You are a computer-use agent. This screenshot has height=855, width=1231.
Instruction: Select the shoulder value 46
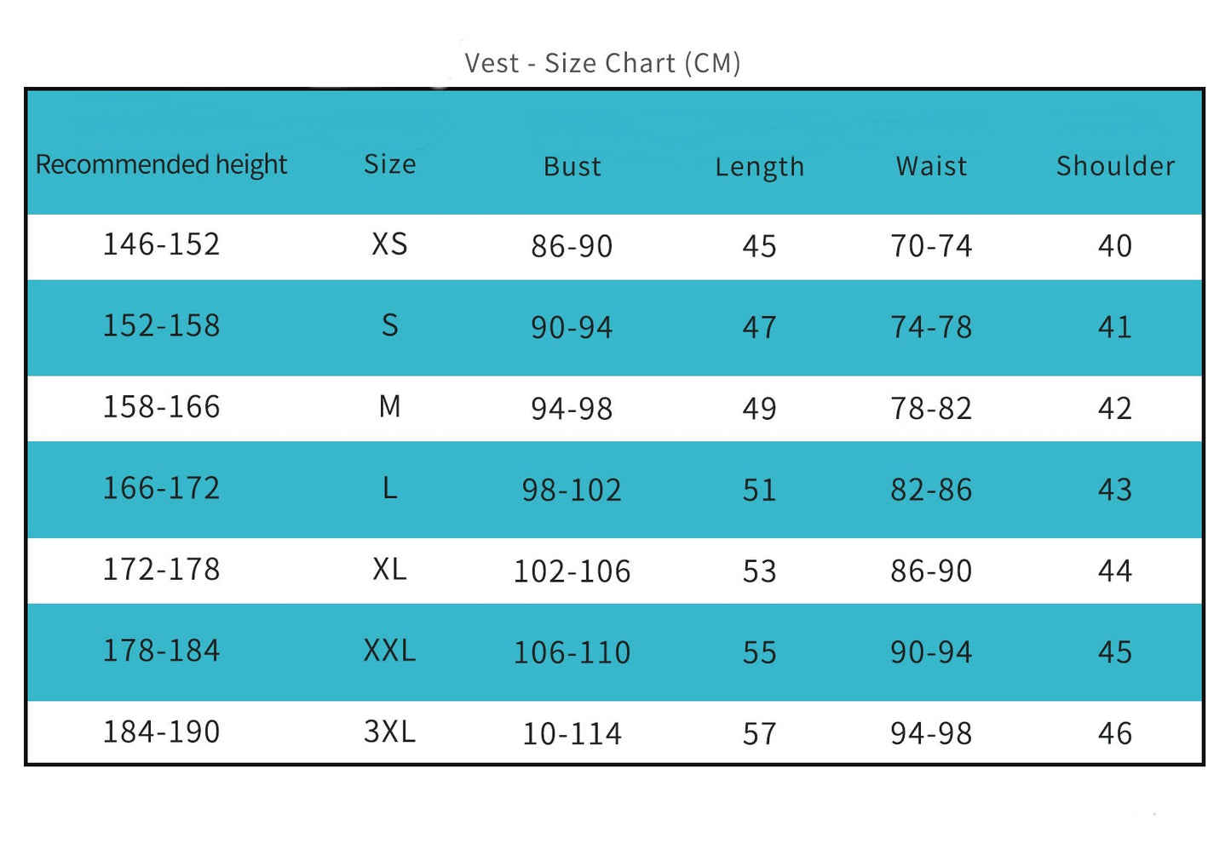(1114, 734)
